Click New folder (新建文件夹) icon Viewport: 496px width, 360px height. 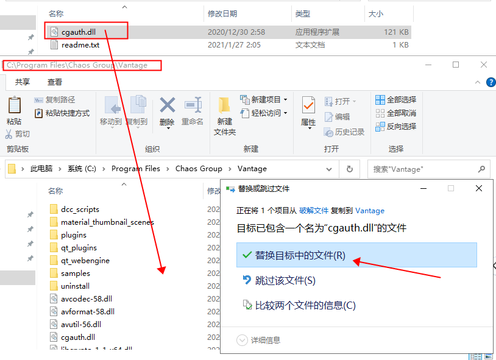click(x=224, y=105)
